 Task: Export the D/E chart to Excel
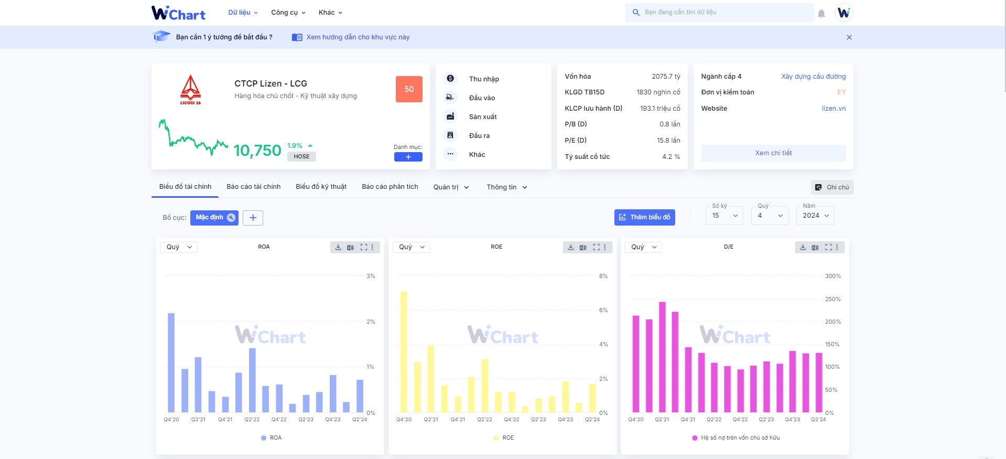pos(815,247)
